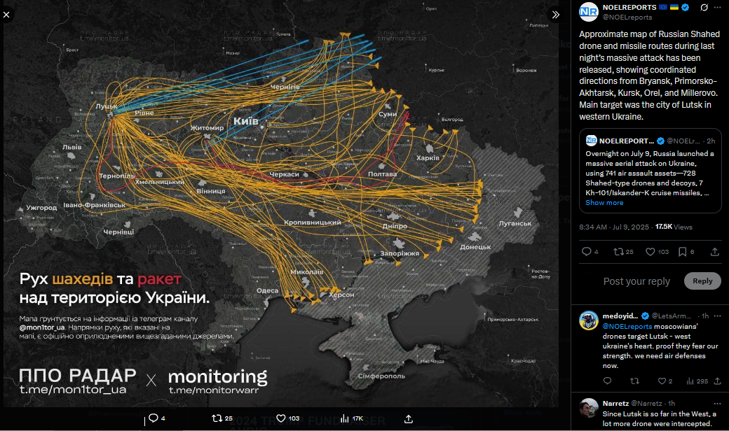The width and height of the screenshot is (729, 431).
Task: Click the reply icon with 4 replies in sidebar
Action: (x=587, y=251)
